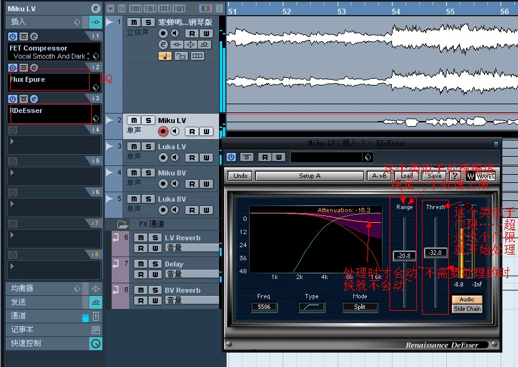518x367 pixels.
Task: Click Load in the RDeEsser plugin
Action: click(x=407, y=176)
